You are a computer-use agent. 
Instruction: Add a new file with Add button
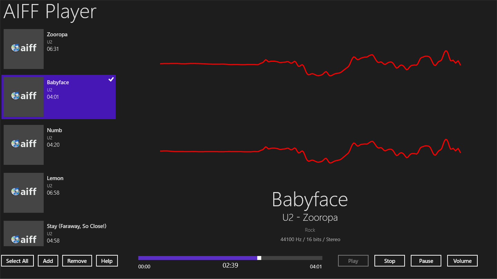click(48, 261)
